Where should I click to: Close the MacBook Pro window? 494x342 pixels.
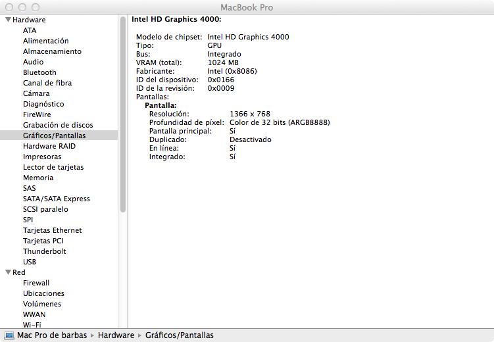9,7
